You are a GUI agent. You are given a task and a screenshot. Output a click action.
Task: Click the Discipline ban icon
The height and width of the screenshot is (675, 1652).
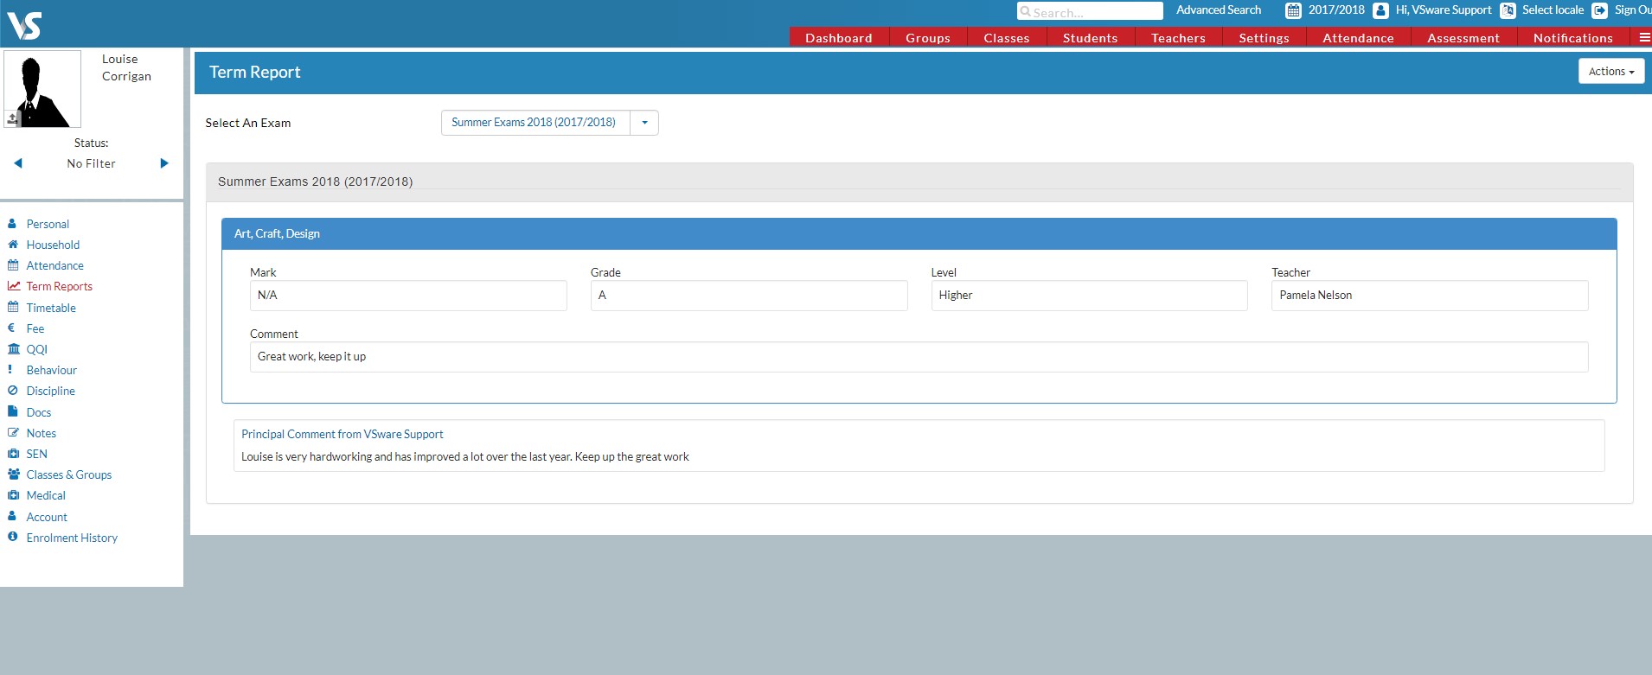12,391
